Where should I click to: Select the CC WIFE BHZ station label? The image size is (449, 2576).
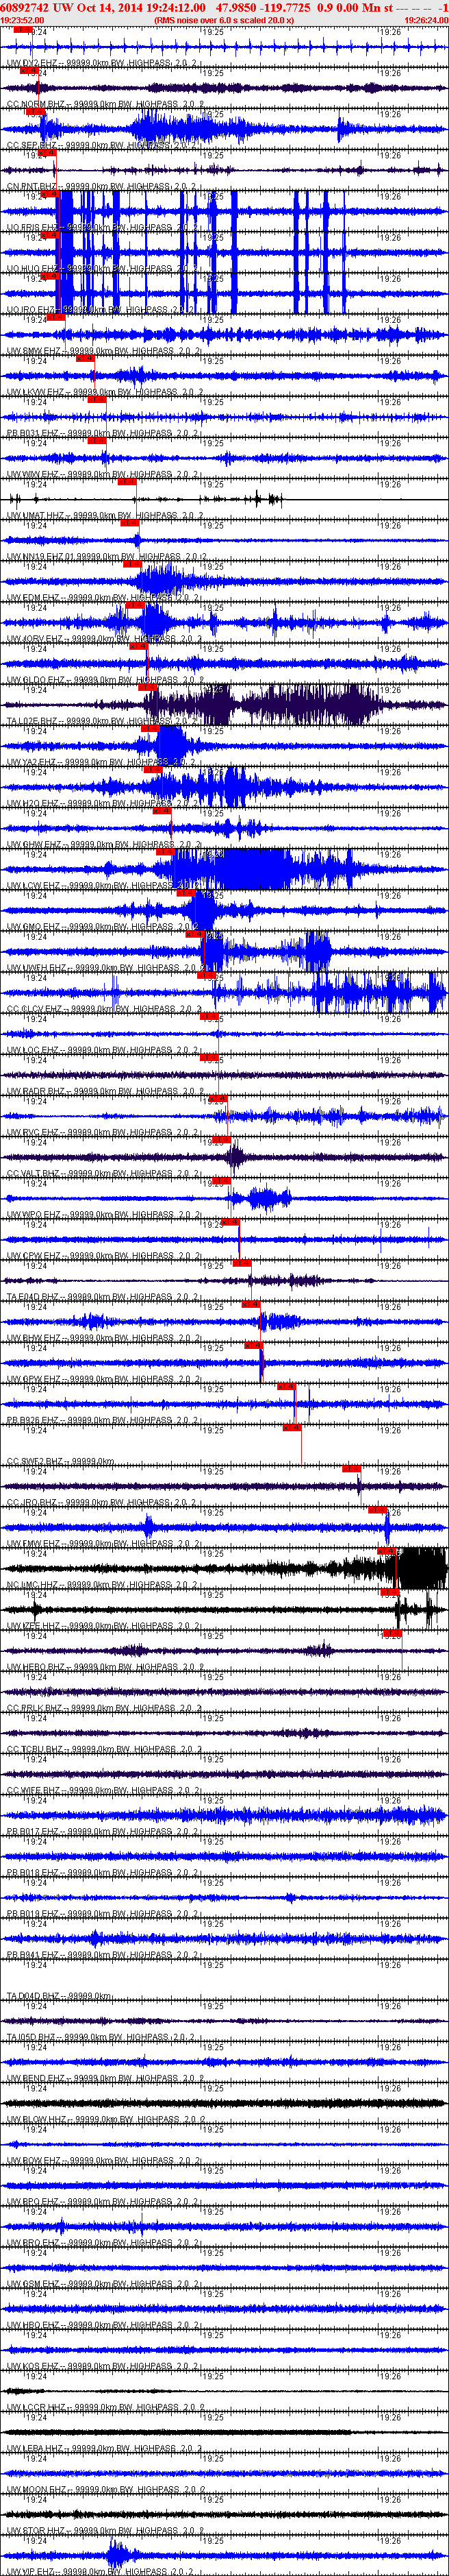105,1790
